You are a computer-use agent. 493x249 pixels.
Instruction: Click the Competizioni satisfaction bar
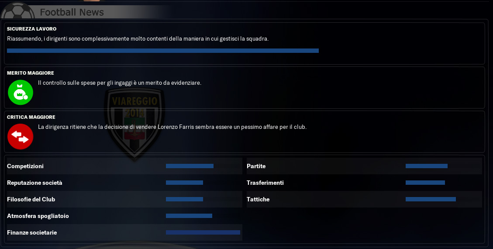(x=190, y=166)
